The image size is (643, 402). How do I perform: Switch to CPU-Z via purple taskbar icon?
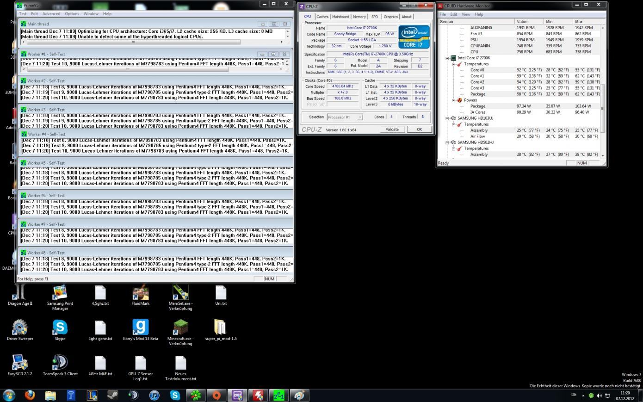[x=237, y=395]
